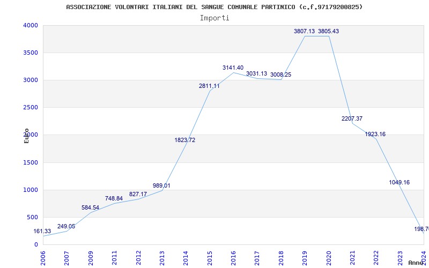Viewport: 429px width, 268px height.
Task: Click the data label 161.33
Action: coord(42,232)
